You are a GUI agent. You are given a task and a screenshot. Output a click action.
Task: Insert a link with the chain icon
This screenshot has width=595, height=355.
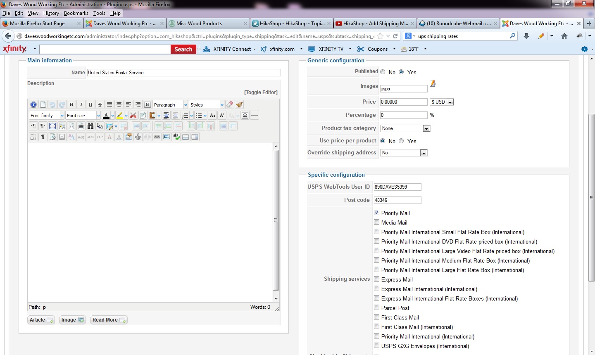157,137
